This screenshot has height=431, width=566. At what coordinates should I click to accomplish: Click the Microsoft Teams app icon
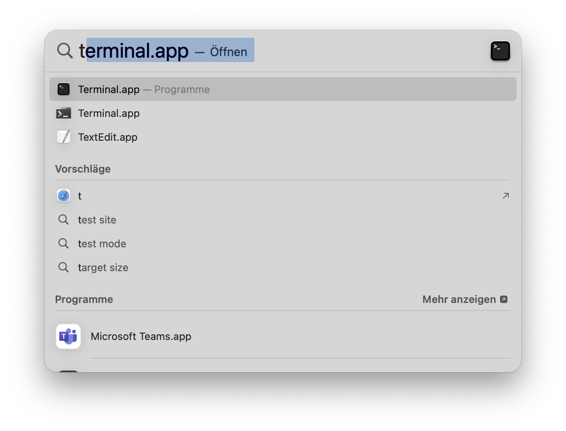pyautogui.click(x=68, y=336)
